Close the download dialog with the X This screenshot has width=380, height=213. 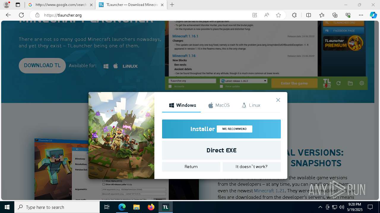point(278,100)
